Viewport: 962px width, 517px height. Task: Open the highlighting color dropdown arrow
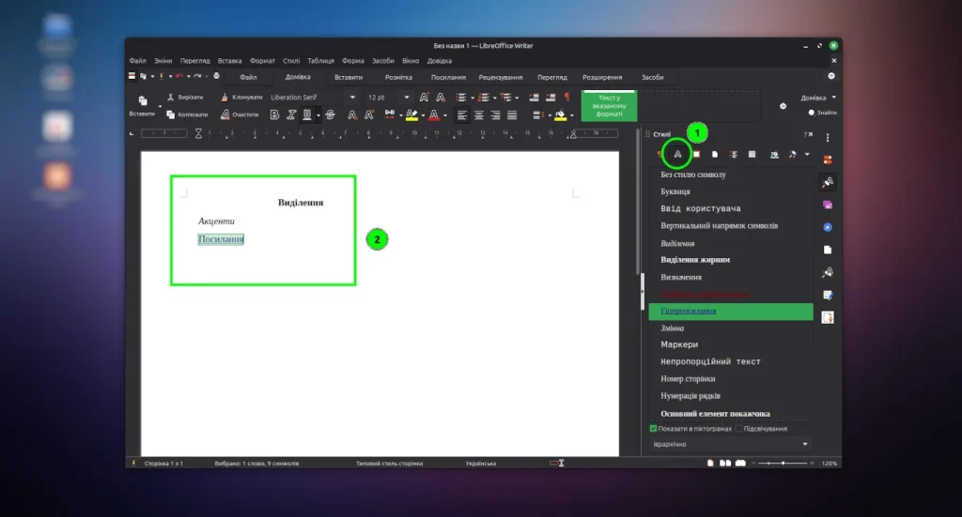(423, 115)
